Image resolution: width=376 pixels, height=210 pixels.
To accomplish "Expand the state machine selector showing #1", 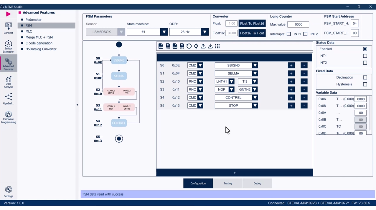I will [164, 32].
